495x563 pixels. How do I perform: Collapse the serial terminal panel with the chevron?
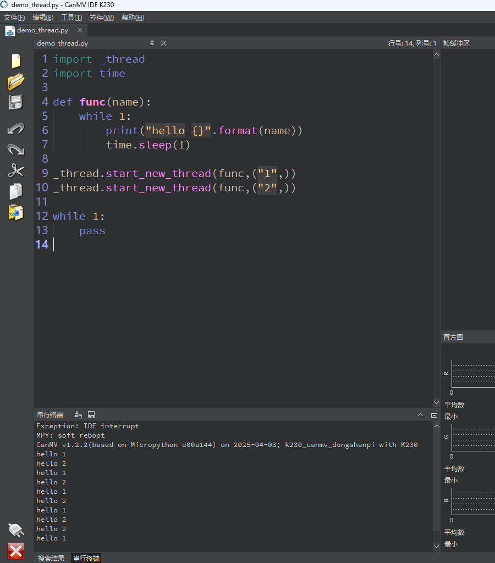[x=420, y=415]
